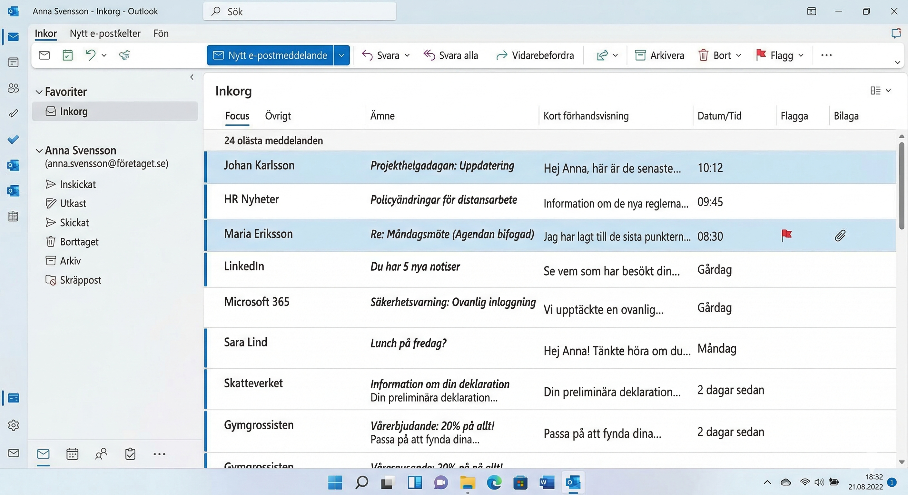908x495 pixels.
Task: Click the envelope icon at toolbar start
Action: coord(44,55)
